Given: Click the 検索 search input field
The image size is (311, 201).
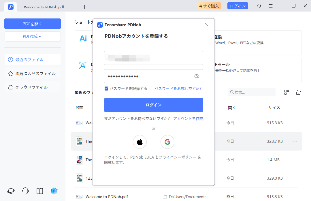Looking at the screenshot, I should 251,92.
